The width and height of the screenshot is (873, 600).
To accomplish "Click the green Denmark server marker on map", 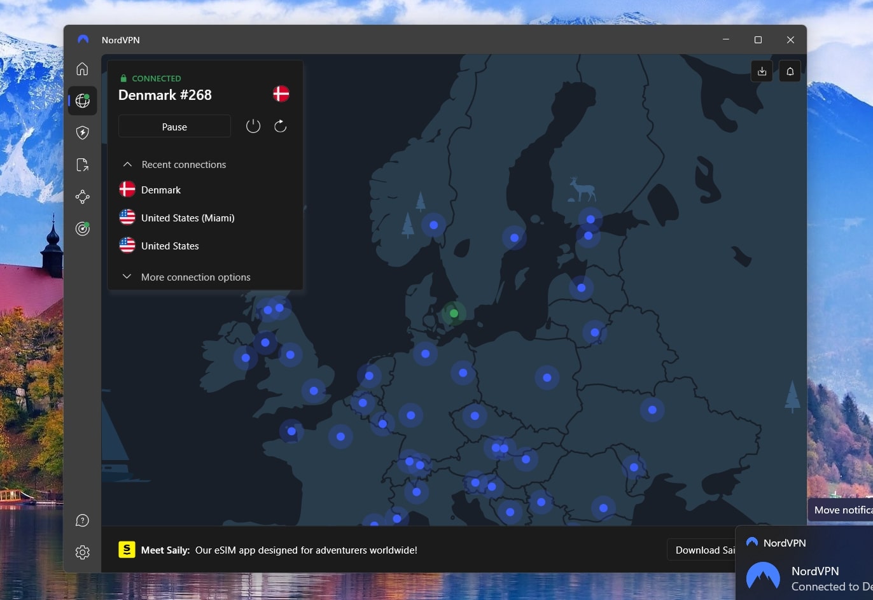I will point(453,313).
